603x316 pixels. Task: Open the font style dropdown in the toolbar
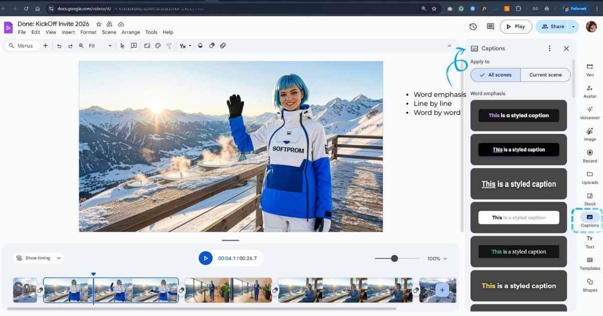184,46
